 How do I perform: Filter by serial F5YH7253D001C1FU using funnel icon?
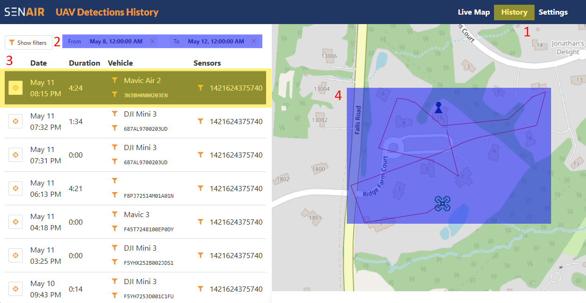pyautogui.click(x=115, y=296)
